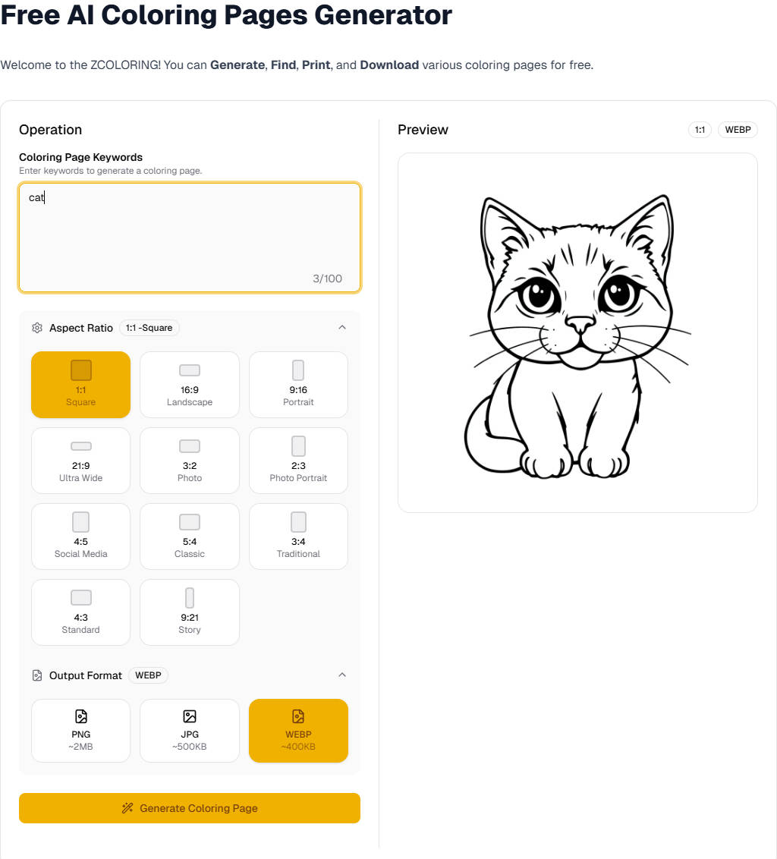This screenshot has width=777, height=859.
Task: Pick the 3:4 Traditional ratio card
Action: [298, 536]
